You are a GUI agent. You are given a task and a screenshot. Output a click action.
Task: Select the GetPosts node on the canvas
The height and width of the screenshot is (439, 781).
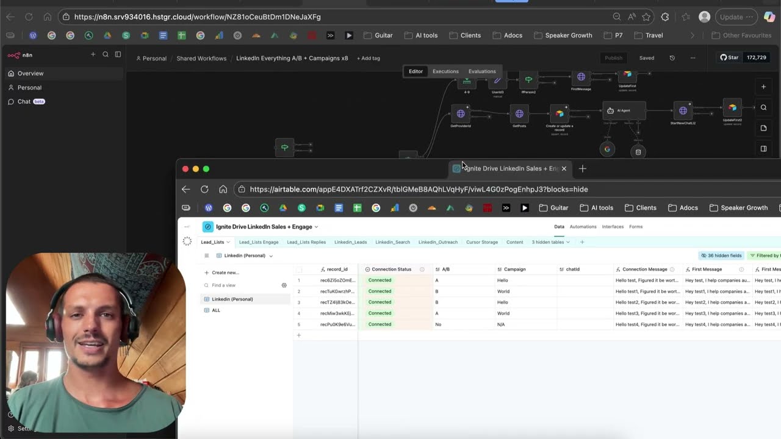(519, 113)
